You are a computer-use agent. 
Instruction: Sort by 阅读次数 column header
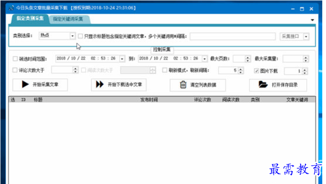pos(231,100)
